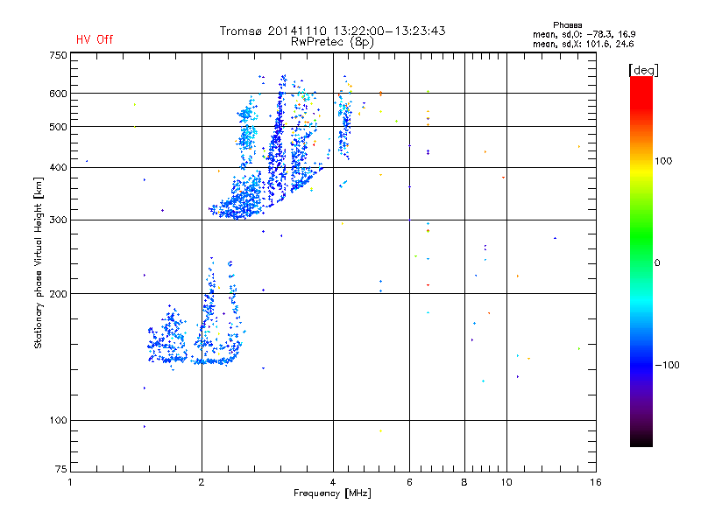Click the '-100' colorbar tick label
The image size is (701, 525).
(668, 365)
